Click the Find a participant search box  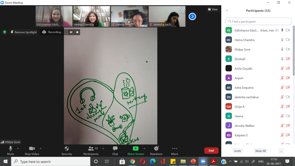(258, 21)
